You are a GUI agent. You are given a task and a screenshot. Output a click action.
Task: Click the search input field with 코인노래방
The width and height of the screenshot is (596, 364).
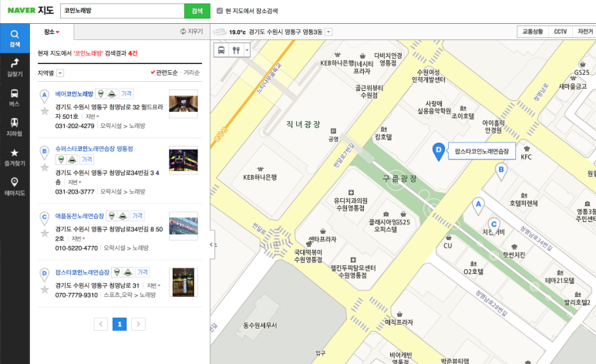(x=123, y=11)
